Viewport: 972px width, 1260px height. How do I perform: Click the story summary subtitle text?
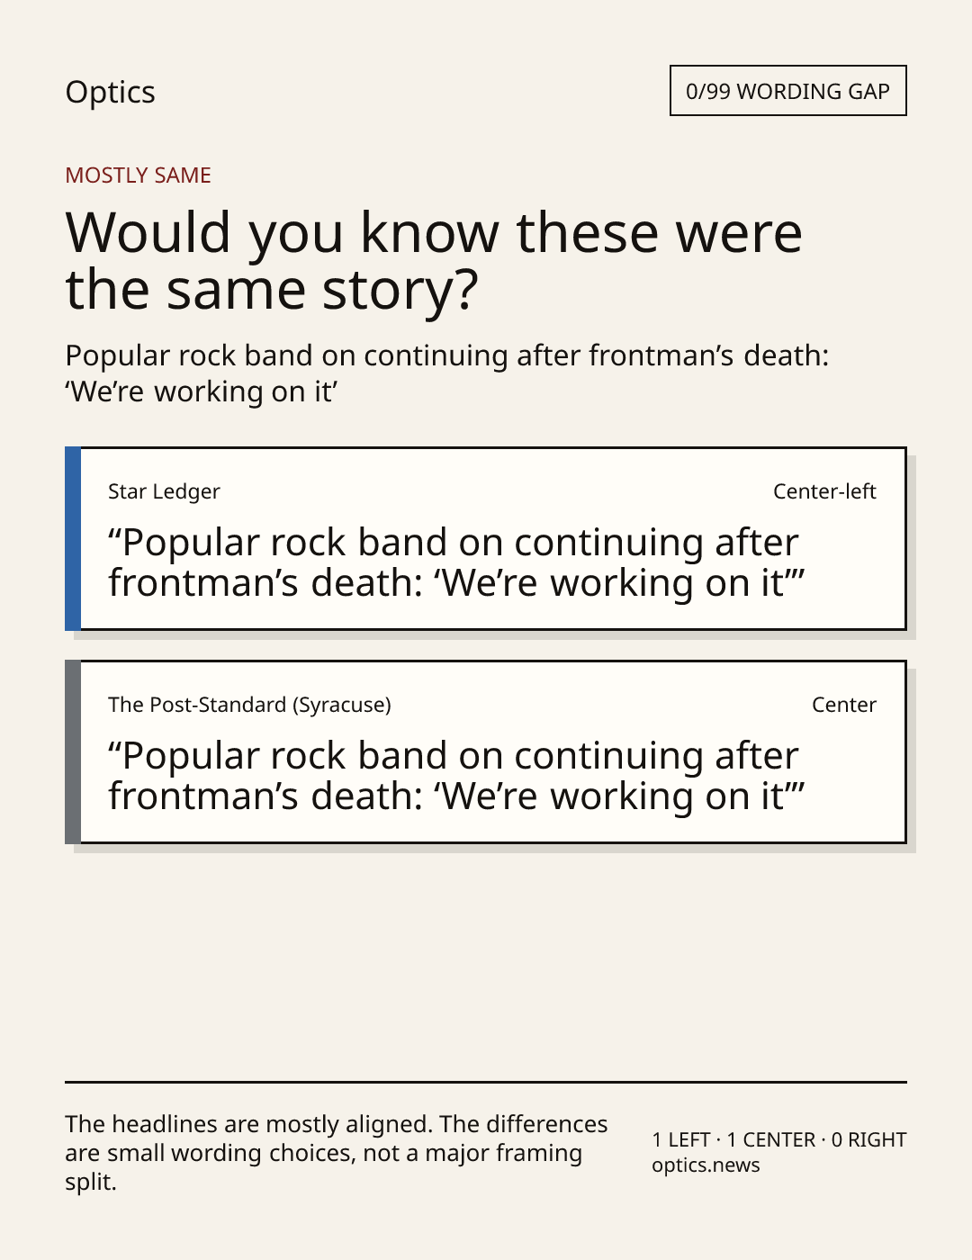(446, 373)
